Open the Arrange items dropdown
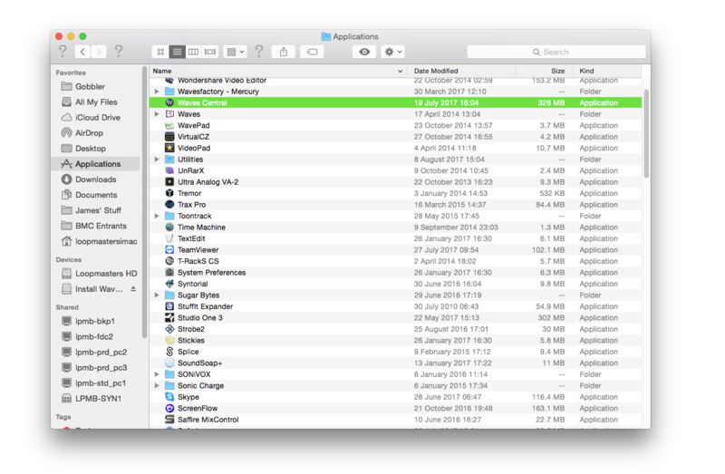This screenshot has height=474, width=725. pos(235,53)
